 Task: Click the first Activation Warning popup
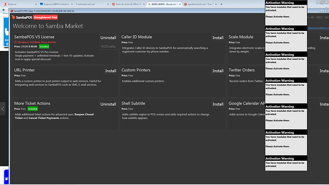286,13
